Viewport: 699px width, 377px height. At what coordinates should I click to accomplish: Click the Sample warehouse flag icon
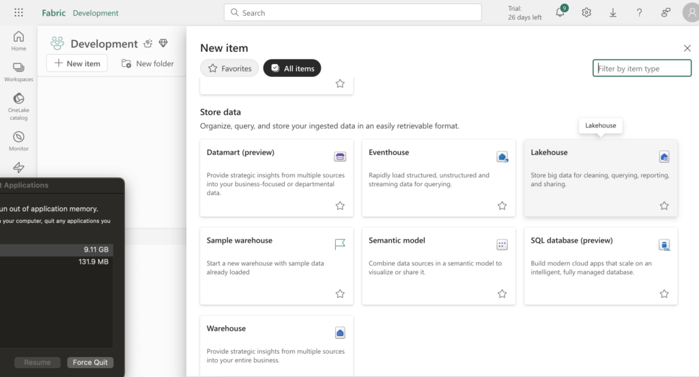click(340, 244)
